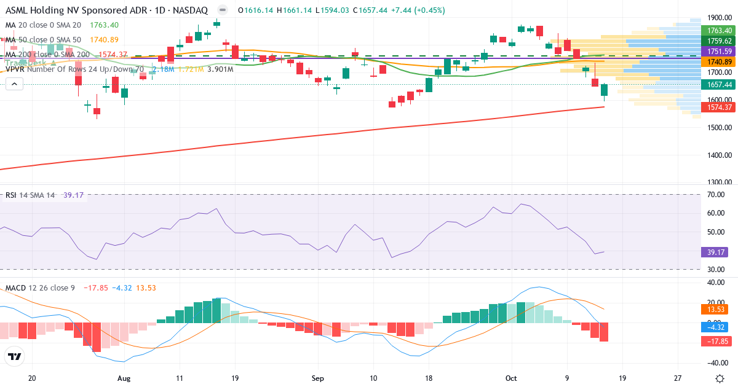The height and width of the screenshot is (387, 738).
Task: Click the green 1763.40 price axis label
Action: 719,31
